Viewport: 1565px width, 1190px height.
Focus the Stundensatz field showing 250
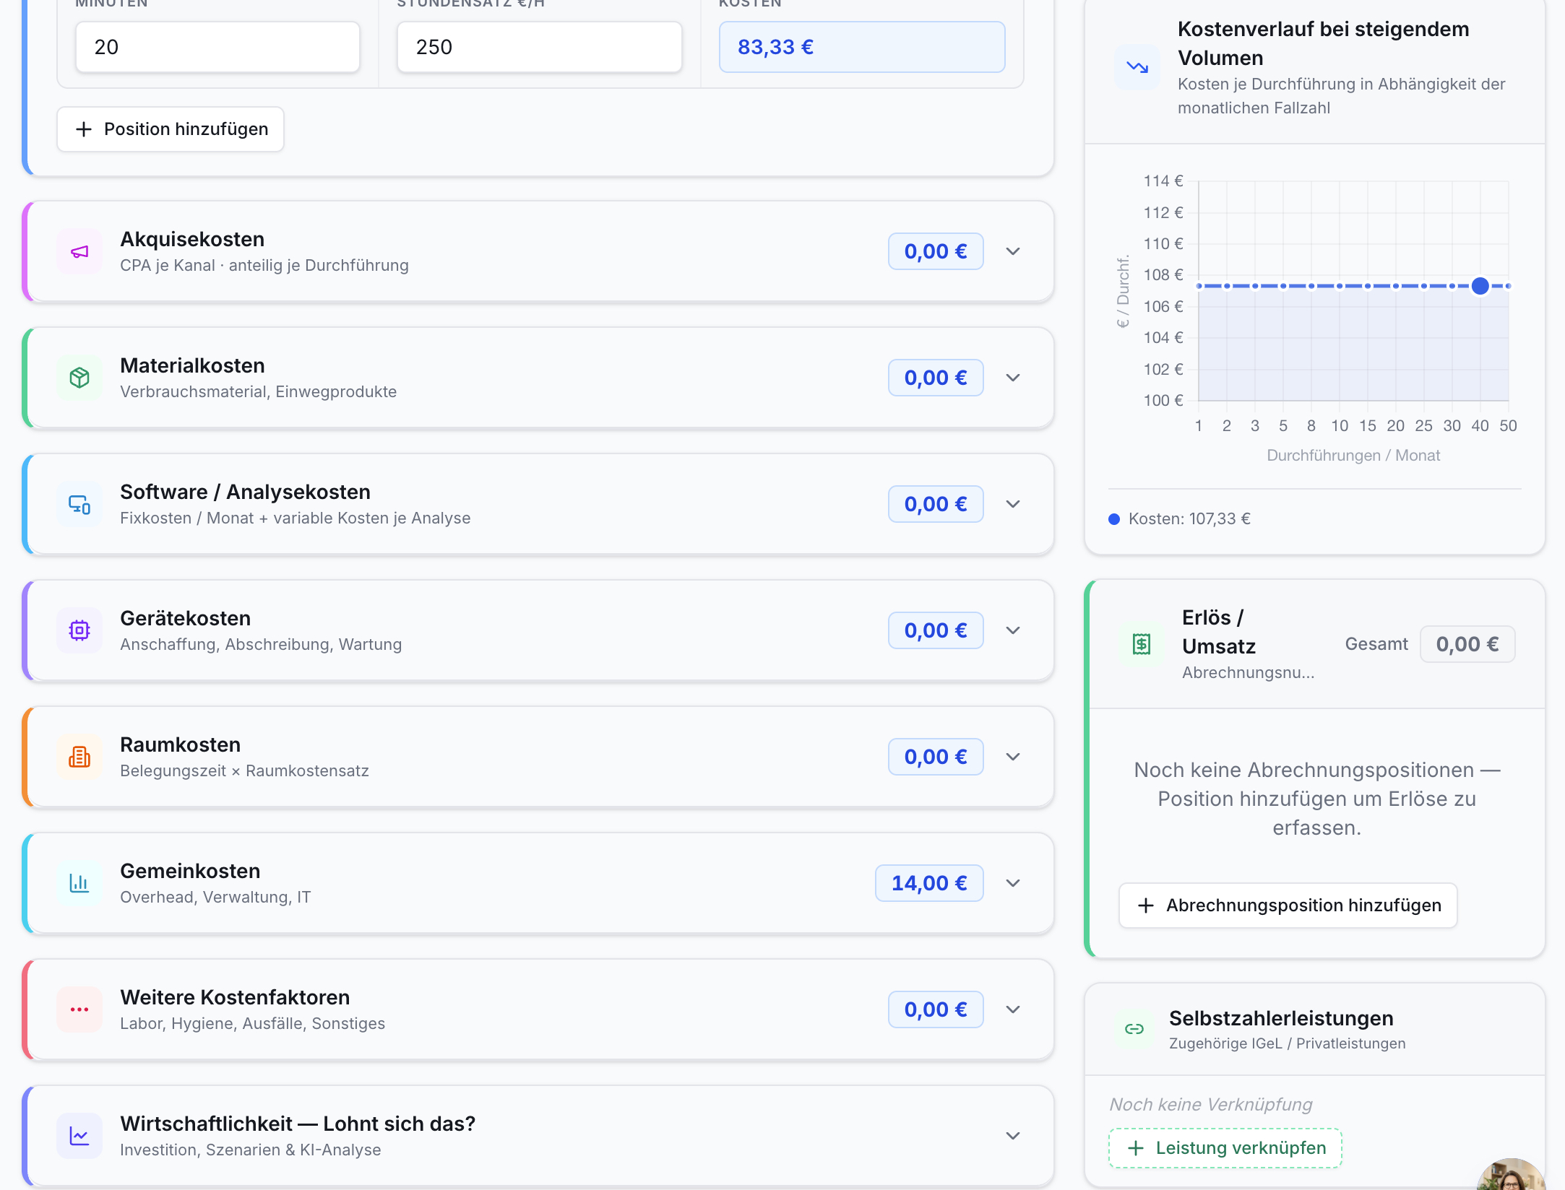(539, 47)
